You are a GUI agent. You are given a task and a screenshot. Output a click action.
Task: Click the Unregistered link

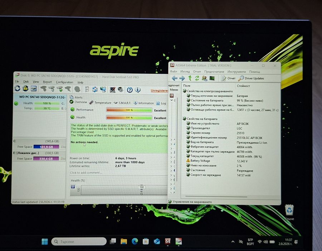coord(159,90)
